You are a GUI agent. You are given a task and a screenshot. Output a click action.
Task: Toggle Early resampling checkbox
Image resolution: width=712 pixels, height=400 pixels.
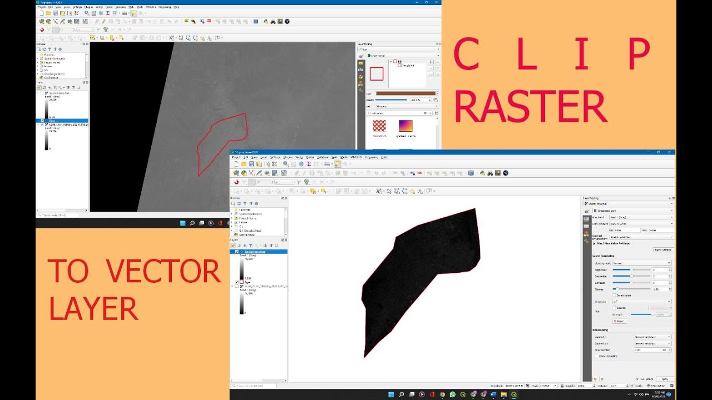click(x=597, y=356)
